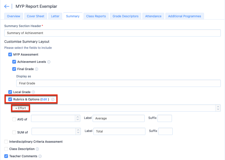Open the Letter tab
Image resolution: width=225 pixels, height=160 pixels.
click(x=55, y=16)
